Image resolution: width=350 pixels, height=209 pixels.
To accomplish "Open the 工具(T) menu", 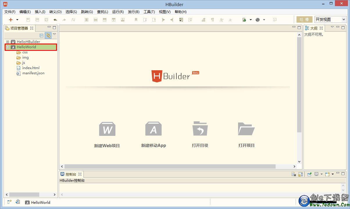I will (149, 12).
